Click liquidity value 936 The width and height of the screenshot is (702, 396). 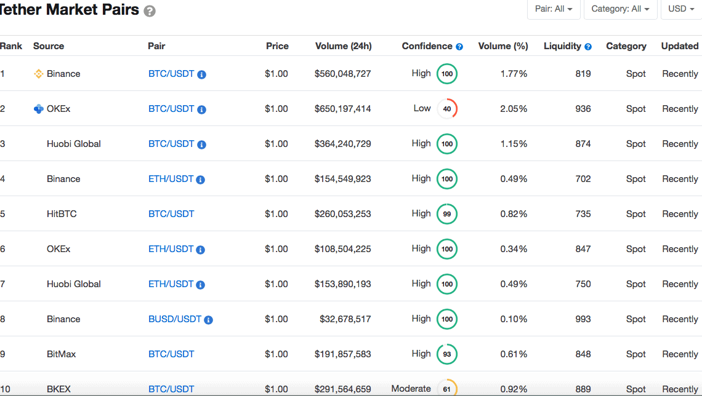[583, 109]
